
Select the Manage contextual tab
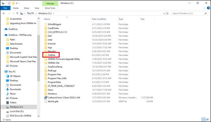click(x=50, y=3)
